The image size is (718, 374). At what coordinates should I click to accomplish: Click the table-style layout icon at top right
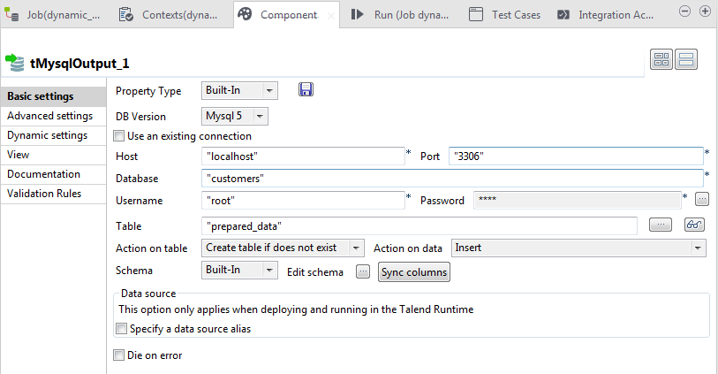click(661, 59)
